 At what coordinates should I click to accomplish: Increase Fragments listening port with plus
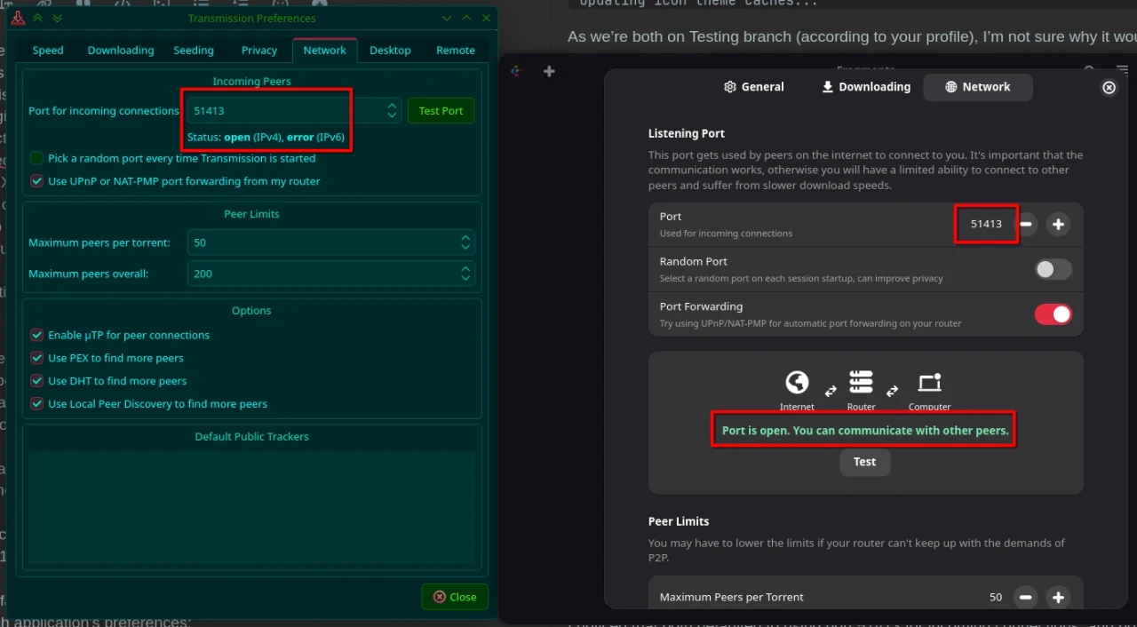(1058, 224)
